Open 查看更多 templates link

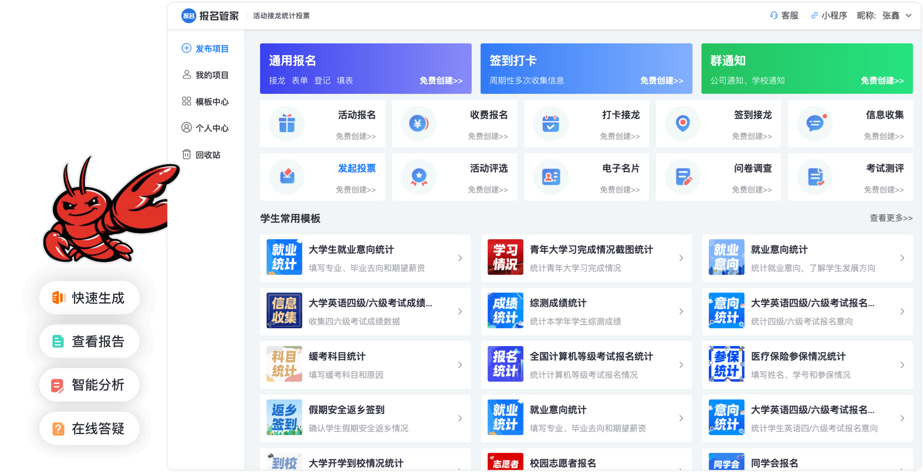(x=891, y=218)
